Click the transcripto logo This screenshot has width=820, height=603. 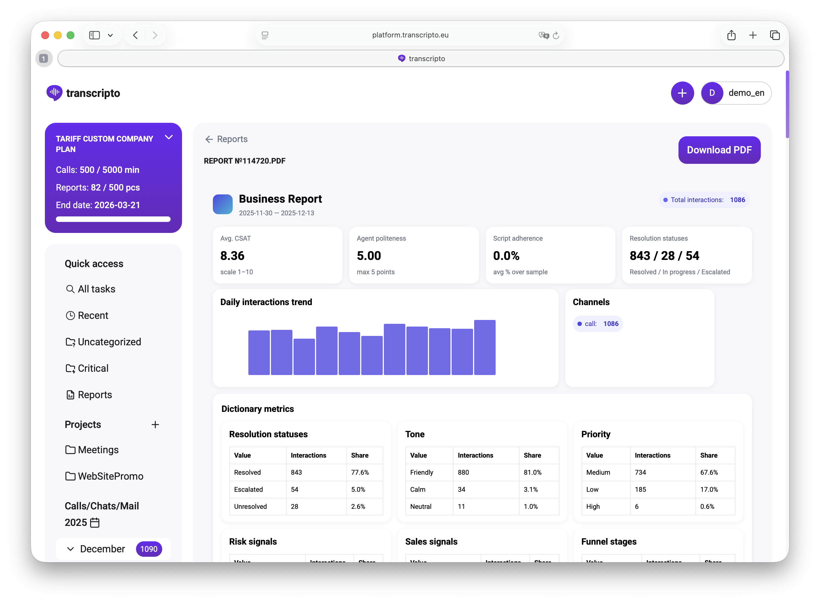coord(83,93)
